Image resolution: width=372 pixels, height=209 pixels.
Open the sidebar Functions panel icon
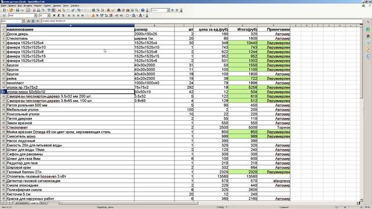click(368, 57)
